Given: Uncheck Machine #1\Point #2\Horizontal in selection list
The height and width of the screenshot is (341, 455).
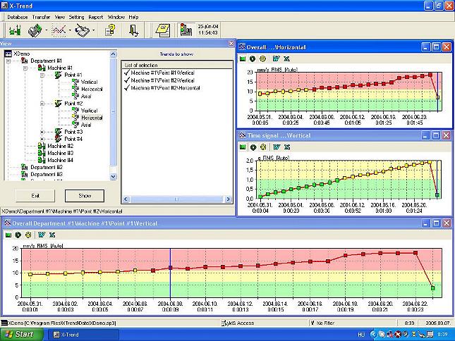Looking at the screenshot, I should (x=127, y=88).
